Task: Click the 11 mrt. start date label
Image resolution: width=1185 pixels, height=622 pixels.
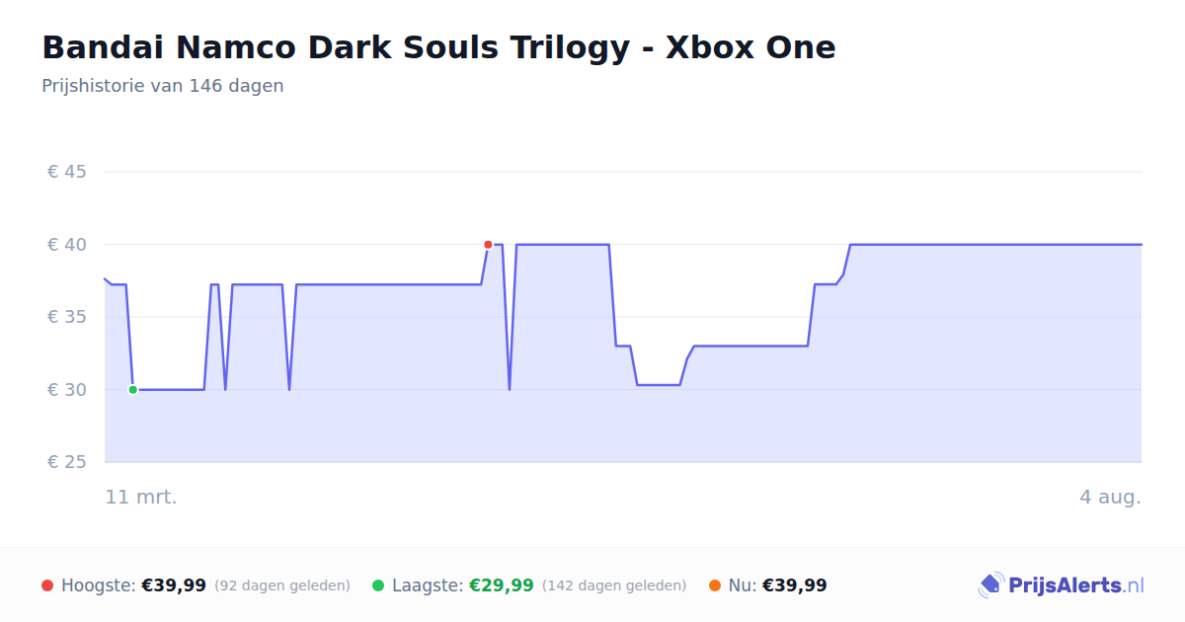Action: point(141,497)
